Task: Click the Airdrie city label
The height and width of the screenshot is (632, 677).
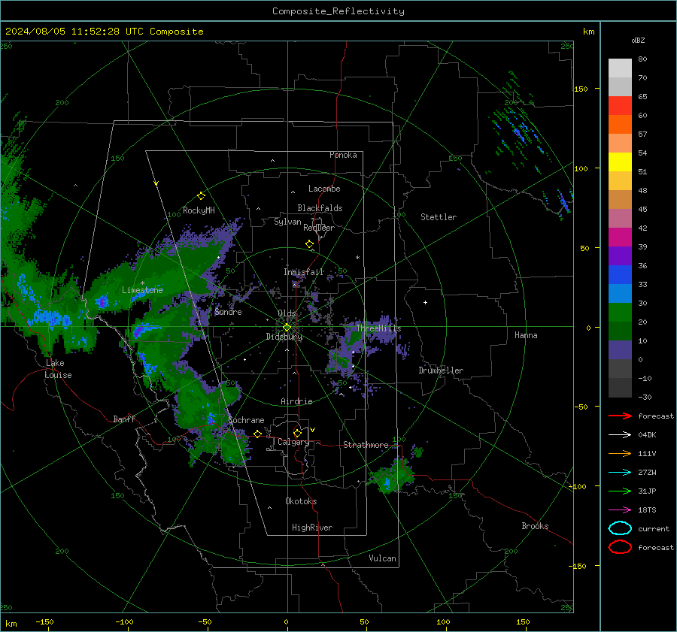Action: [x=296, y=401]
